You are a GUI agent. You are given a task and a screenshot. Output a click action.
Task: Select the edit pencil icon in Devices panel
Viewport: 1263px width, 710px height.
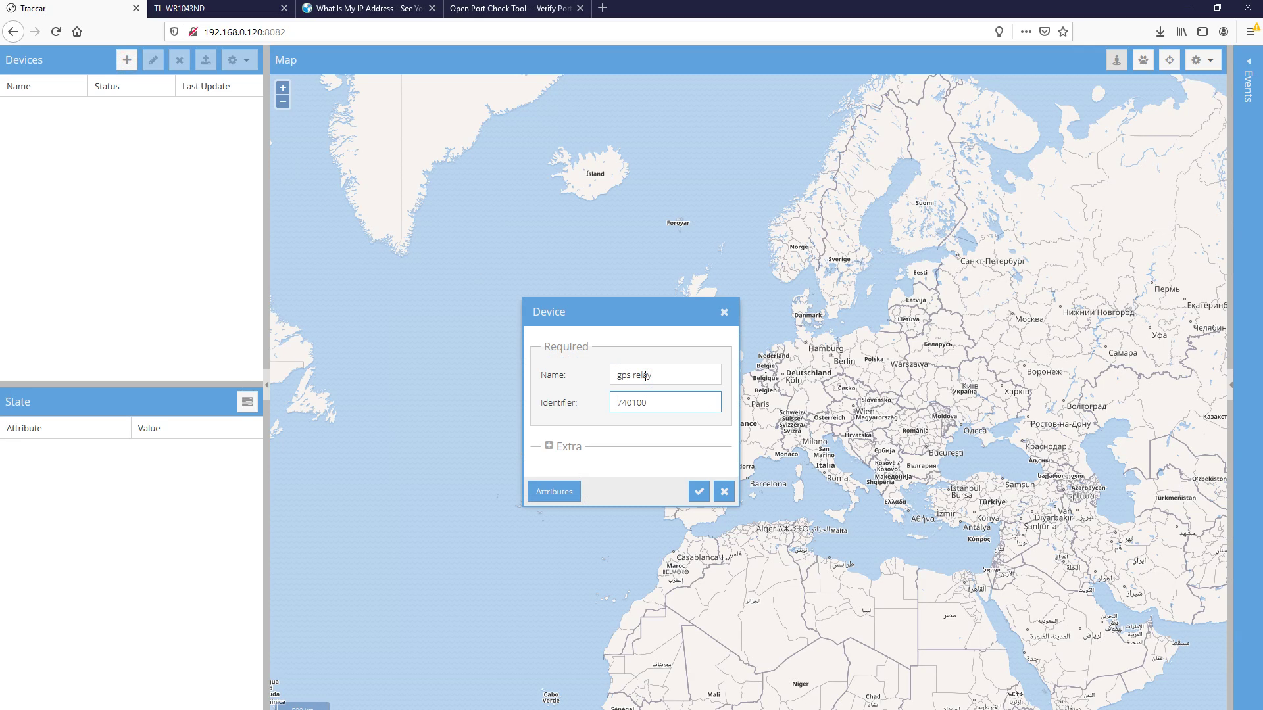pyautogui.click(x=153, y=60)
